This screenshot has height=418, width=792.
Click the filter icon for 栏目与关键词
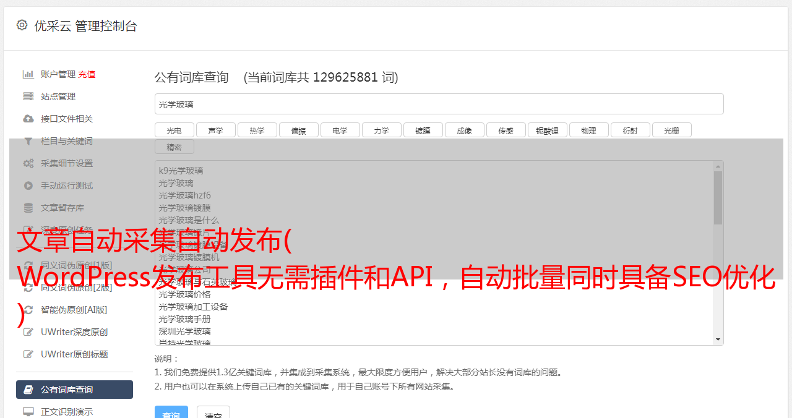pyautogui.click(x=28, y=141)
